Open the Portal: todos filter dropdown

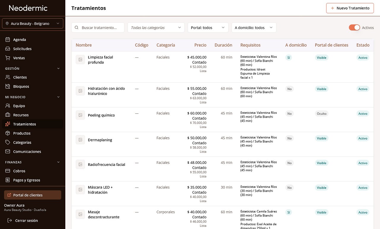click(208, 28)
